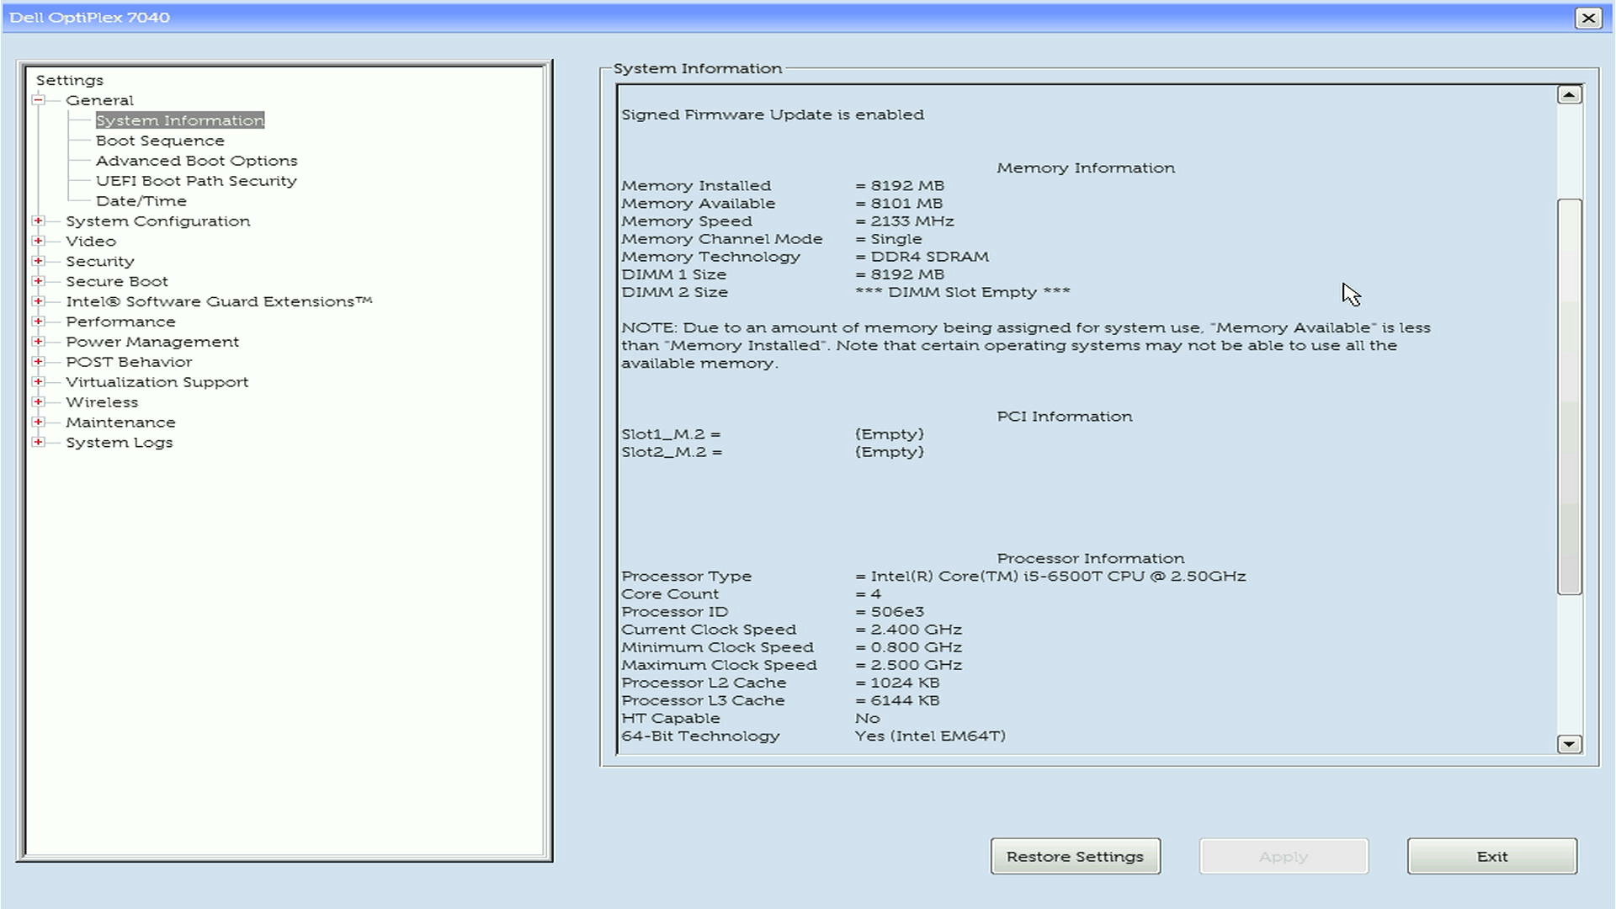Click the Apply button
The width and height of the screenshot is (1616, 909).
pyautogui.click(x=1284, y=857)
